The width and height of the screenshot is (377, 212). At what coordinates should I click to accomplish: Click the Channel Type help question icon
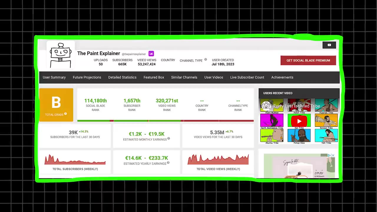pos(206,59)
